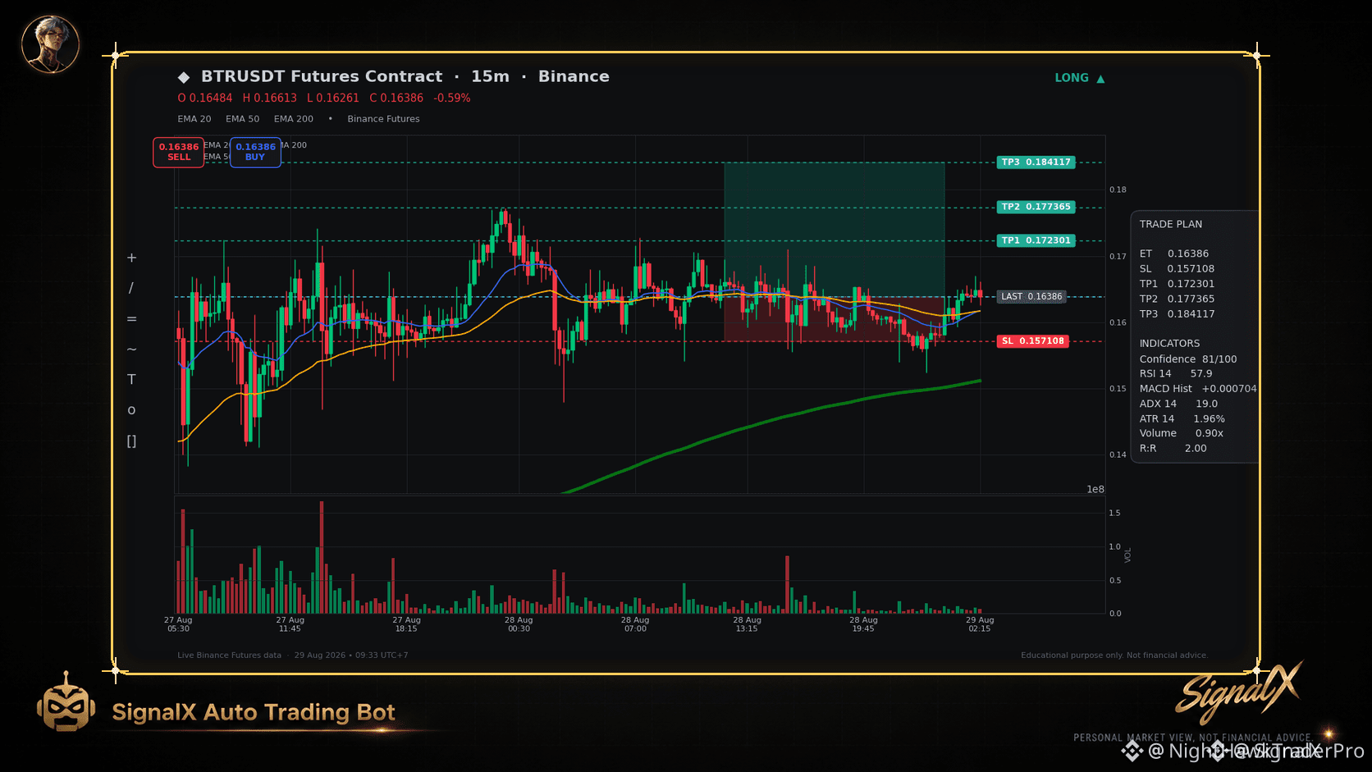Click the green LONG up-arrow indicator
The height and width of the screenshot is (772, 1372).
pyautogui.click(x=1080, y=78)
